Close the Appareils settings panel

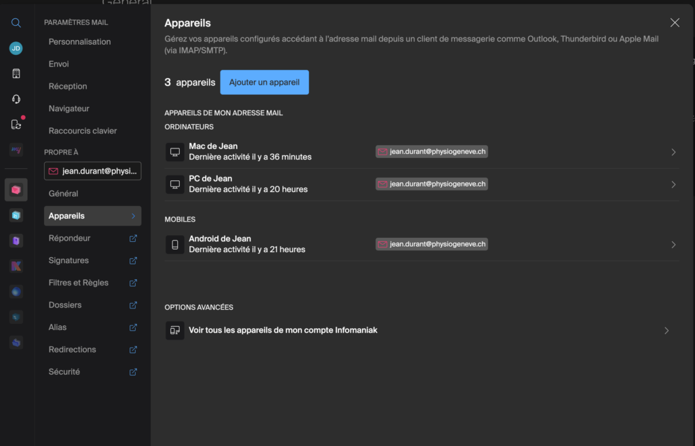click(675, 22)
